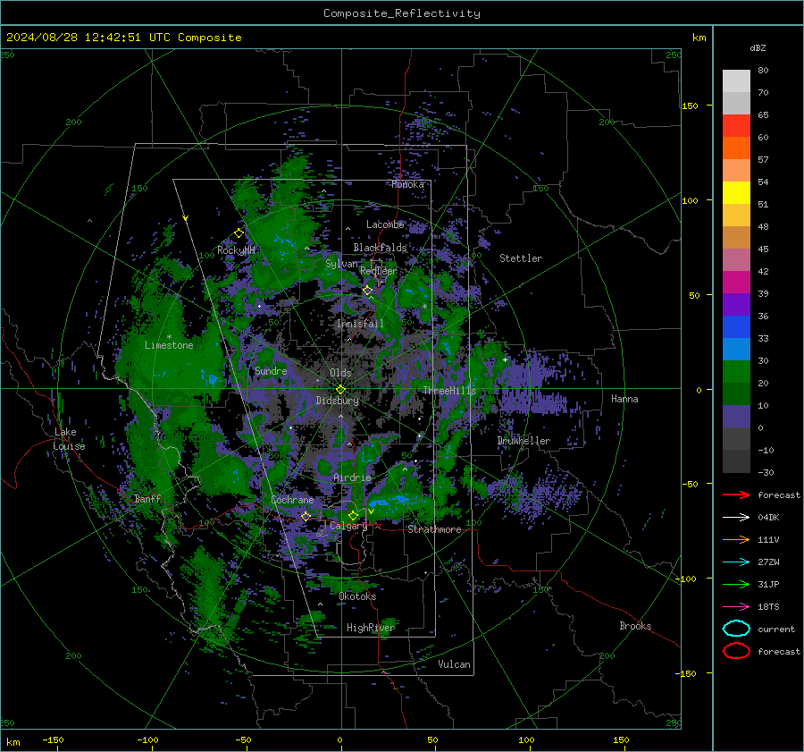The image size is (804, 752).
Task: Click the yellow diamond marker at Didsbury radar center
Action: click(x=340, y=390)
